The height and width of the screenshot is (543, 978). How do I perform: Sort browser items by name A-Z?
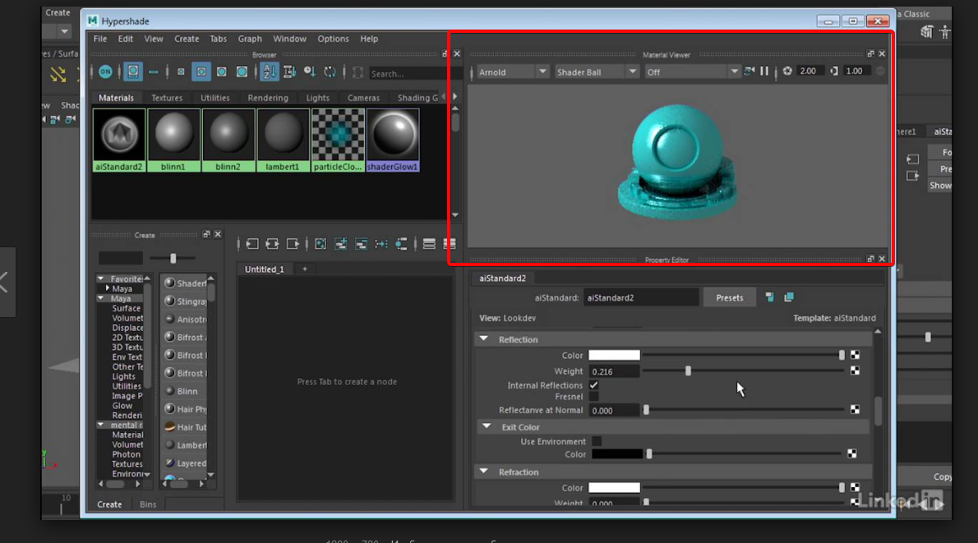(x=270, y=72)
